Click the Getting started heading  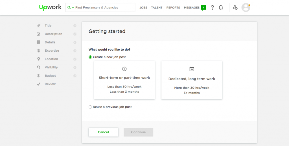tap(107, 31)
